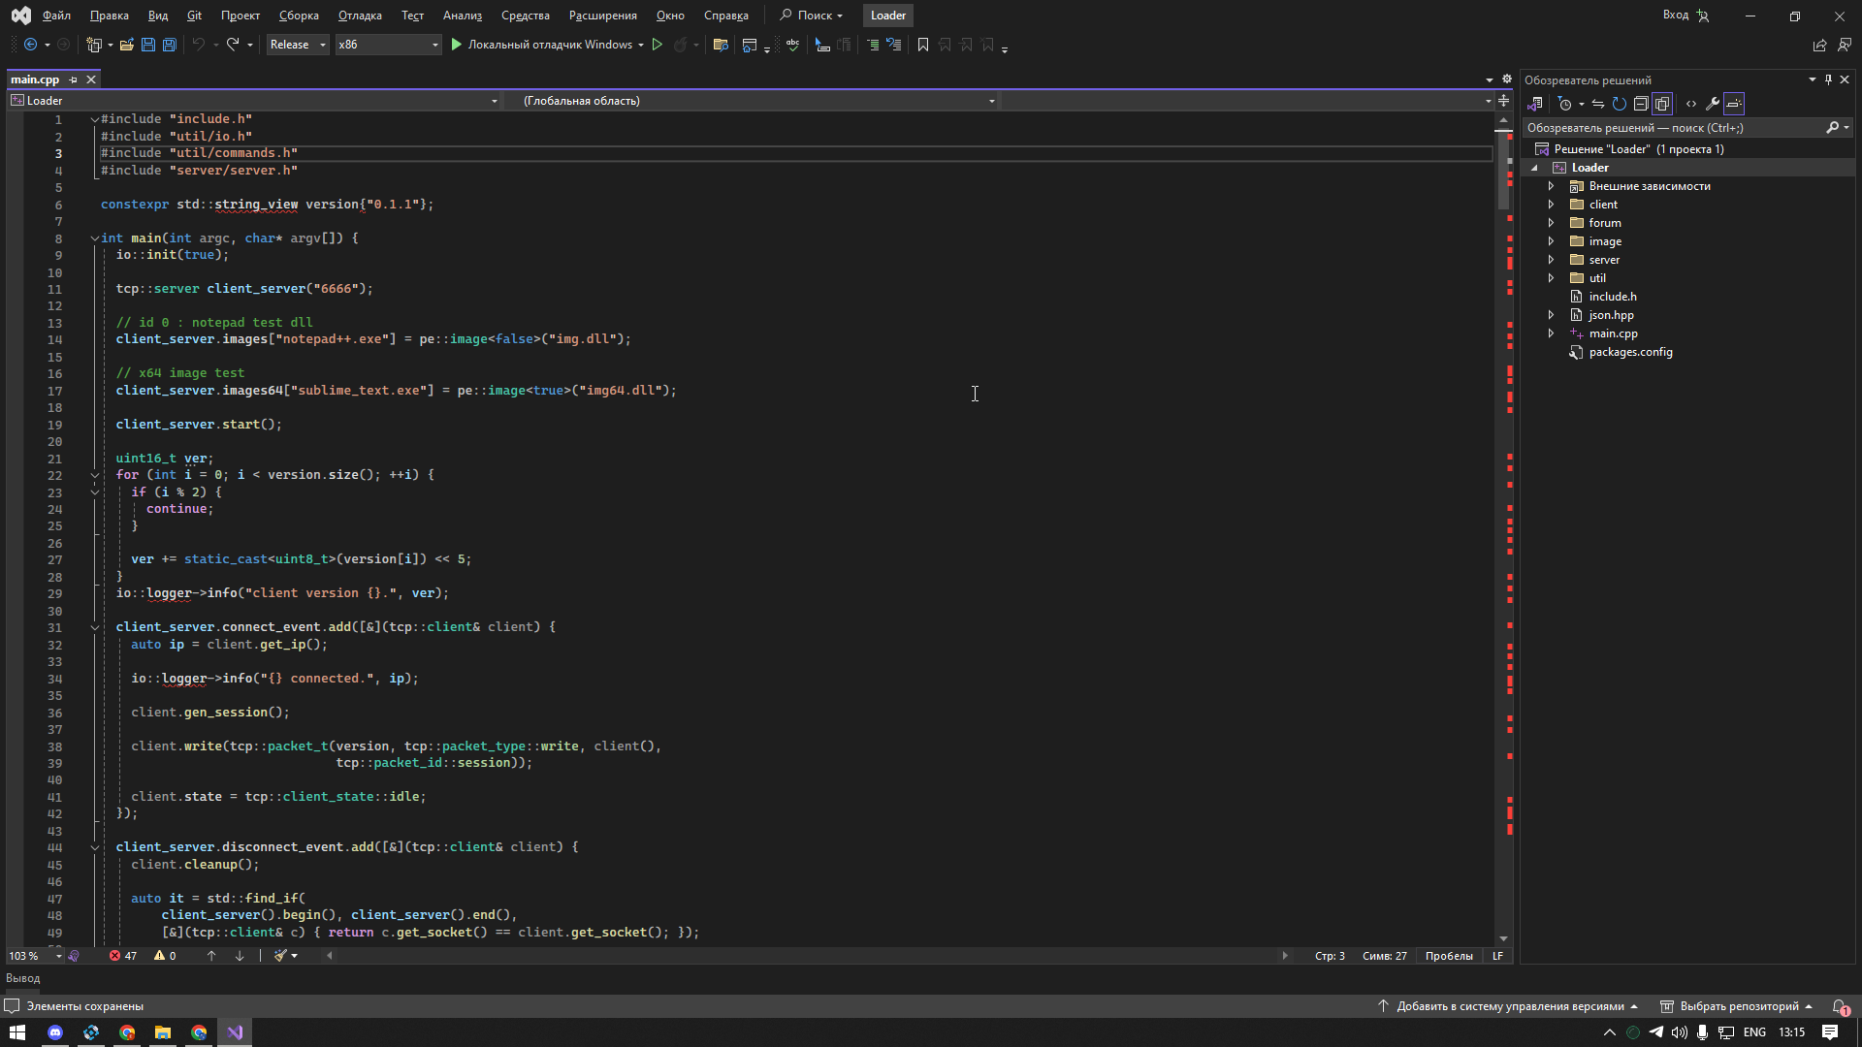Click the Redo arrow icon
Viewport: 1862px width, 1047px height.
click(233, 45)
